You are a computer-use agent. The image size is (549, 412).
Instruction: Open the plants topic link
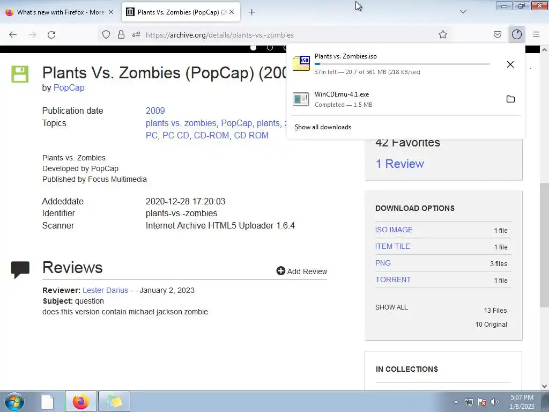click(x=268, y=123)
